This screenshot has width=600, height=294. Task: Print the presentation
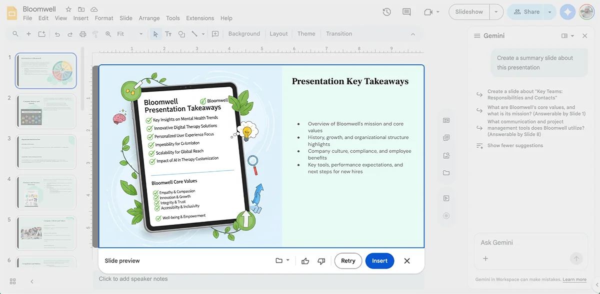(83, 34)
